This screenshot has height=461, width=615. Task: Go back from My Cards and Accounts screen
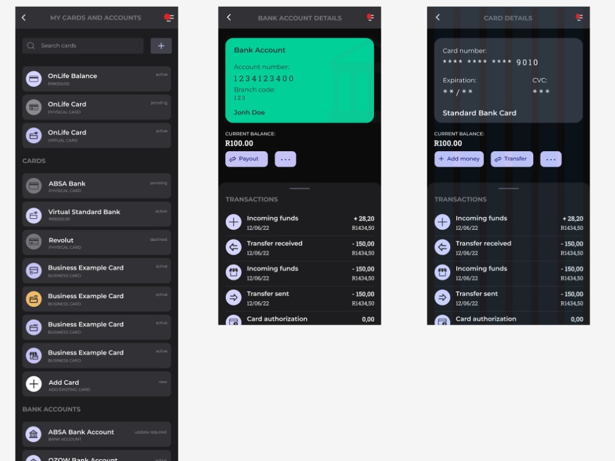point(24,18)
